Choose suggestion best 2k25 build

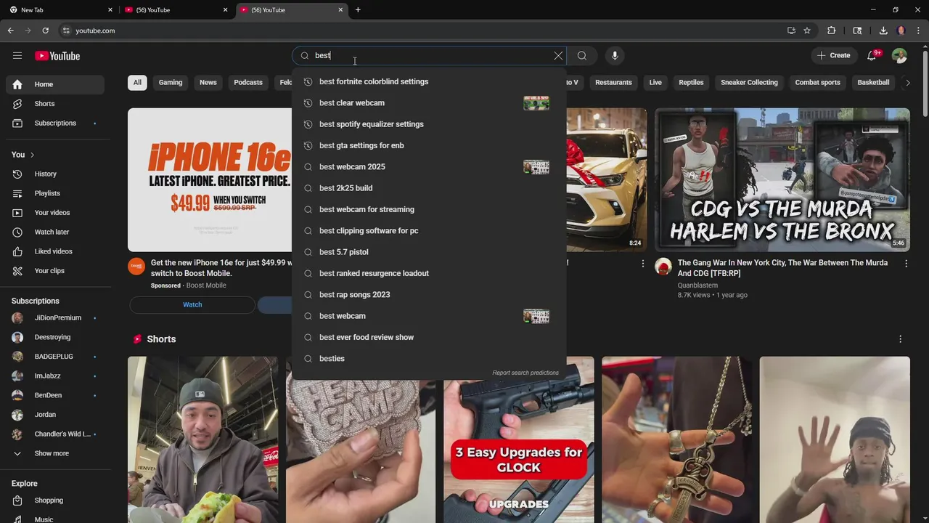coord(429,188)
